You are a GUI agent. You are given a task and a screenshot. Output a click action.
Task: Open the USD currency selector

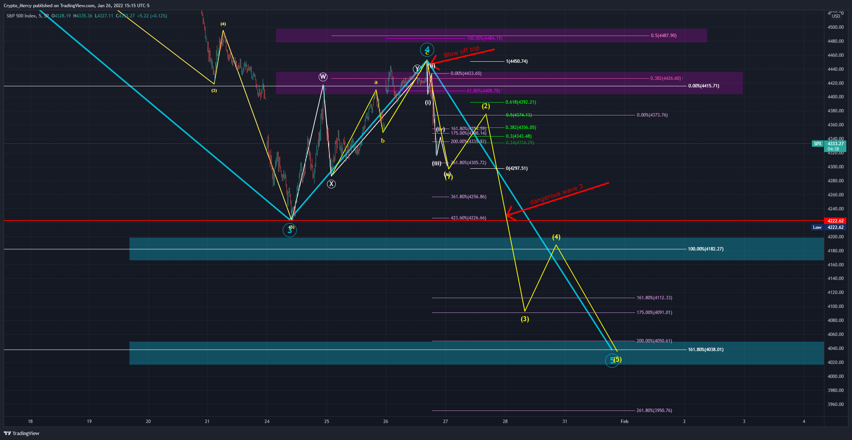coord(836,16)
